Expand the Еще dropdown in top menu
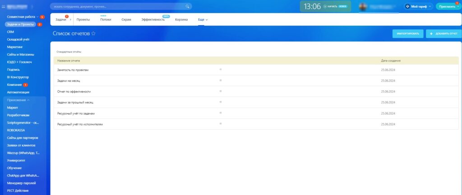462x195 pixels. pyautogui.click(x=203, y=20)
